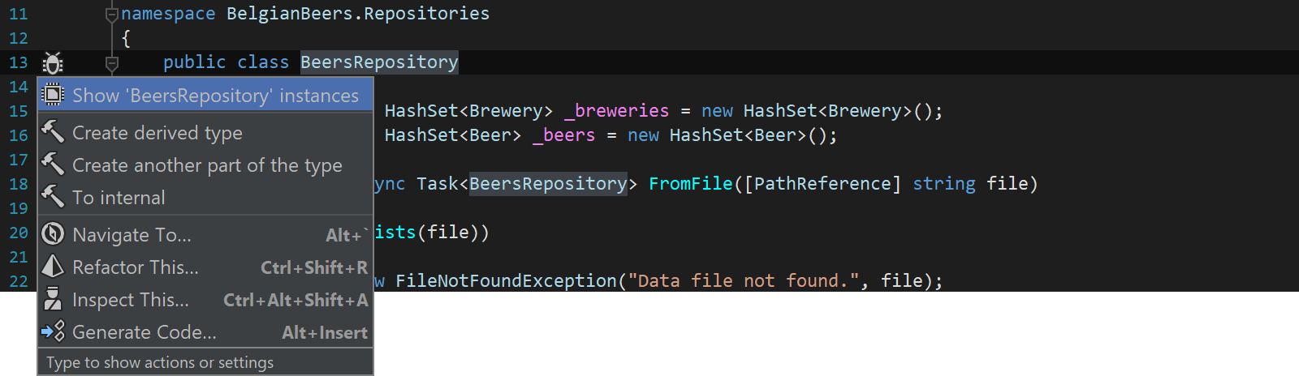Collapse the BeersRepository class fold marker

[x=112, y=62]
